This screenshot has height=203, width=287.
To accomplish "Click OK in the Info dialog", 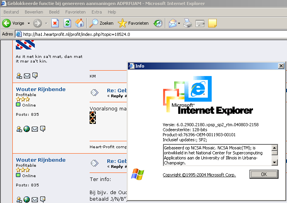I will tap(264, 174).
